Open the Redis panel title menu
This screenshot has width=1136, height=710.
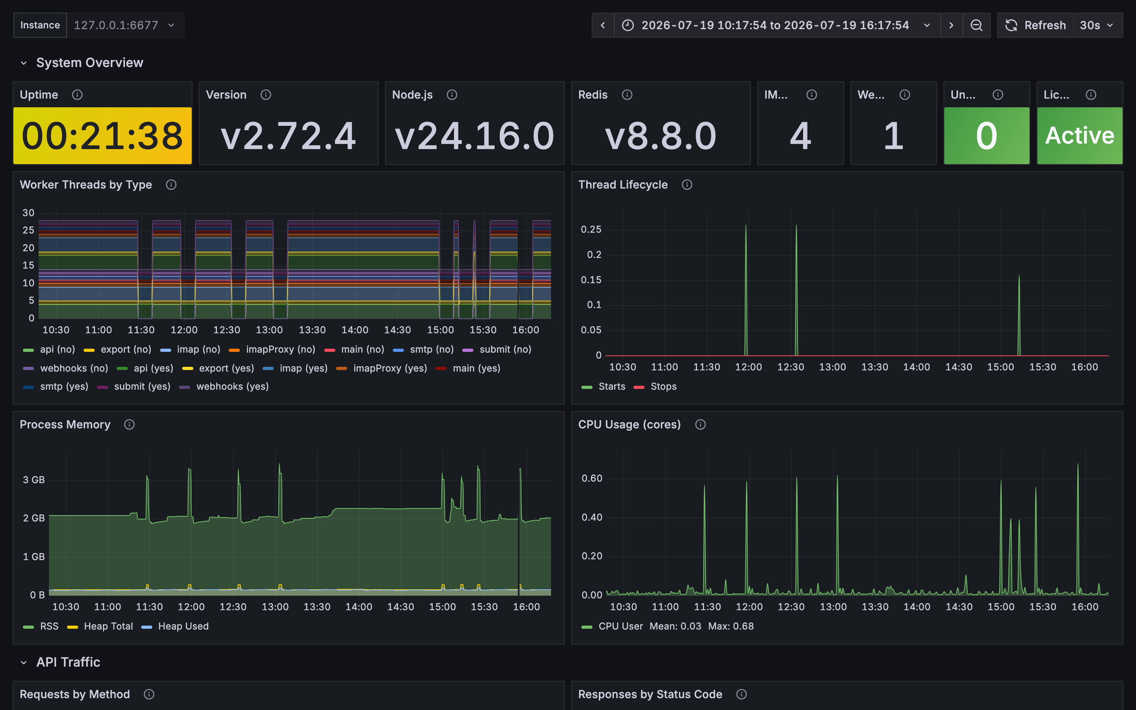(x=593, y=95)
